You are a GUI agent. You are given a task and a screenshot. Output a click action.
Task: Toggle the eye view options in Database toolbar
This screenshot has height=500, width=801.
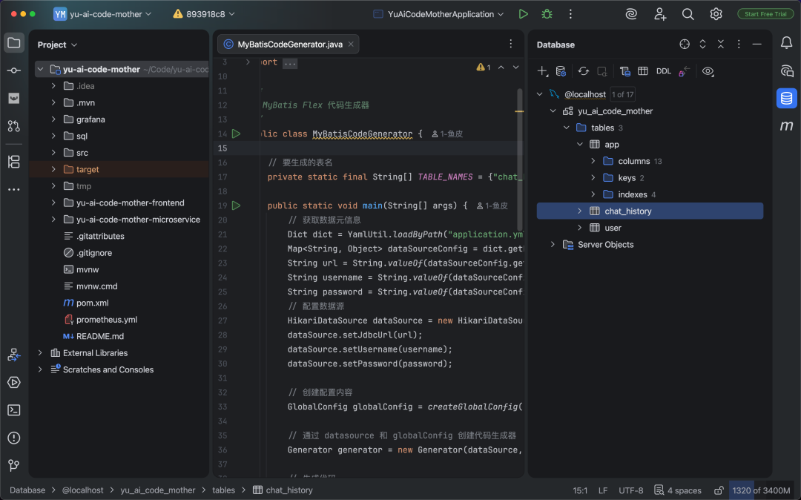(708, 71)
